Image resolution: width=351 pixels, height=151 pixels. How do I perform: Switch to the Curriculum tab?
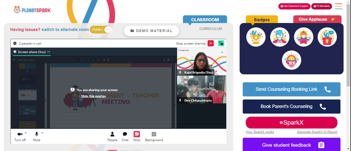210,29
